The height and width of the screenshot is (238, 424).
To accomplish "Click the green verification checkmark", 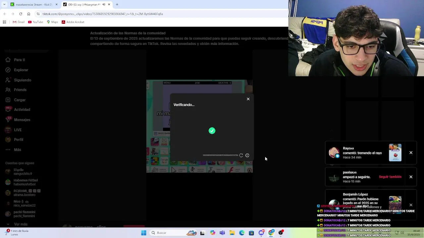I will (212, 131).
